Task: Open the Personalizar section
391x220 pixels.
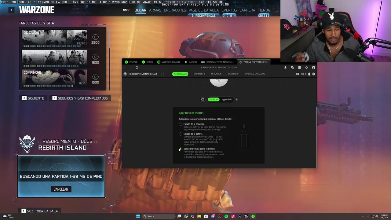Action: click(180, 74)
